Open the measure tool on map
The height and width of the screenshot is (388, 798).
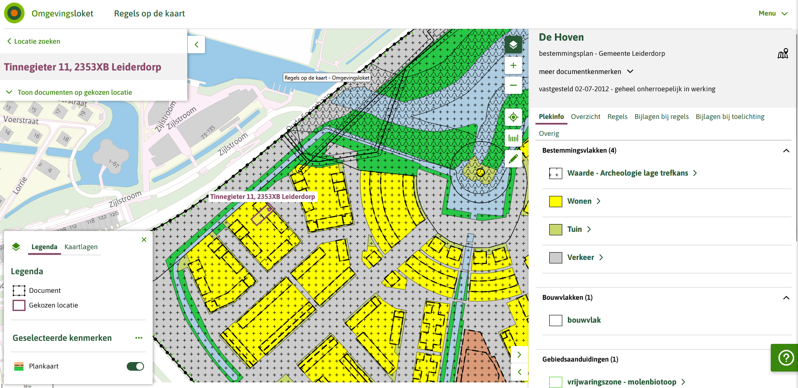[513, 138]
